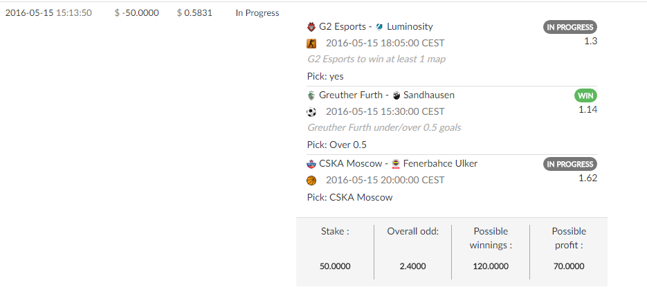The width and height of the screenshot is (647, 303).
Task: Click the Luminosity team logo
Action: click(x=380, y=27)
